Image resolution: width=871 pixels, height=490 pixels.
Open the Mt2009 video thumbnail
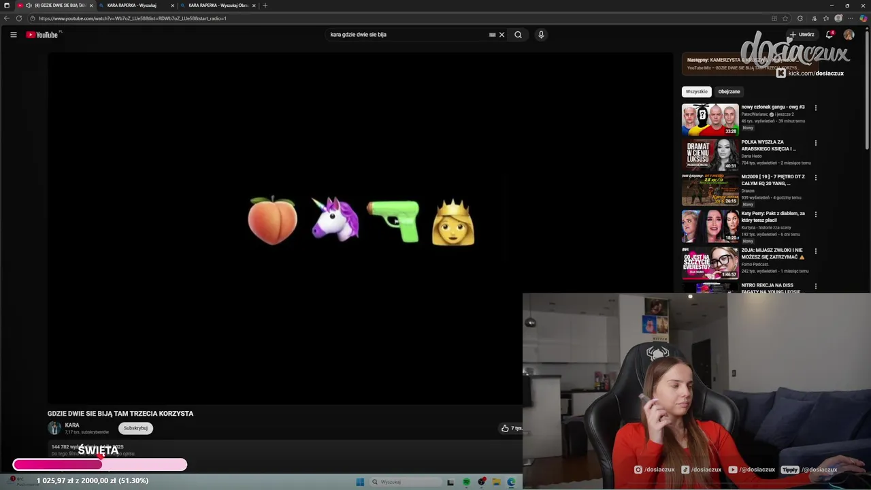point(710,190)
